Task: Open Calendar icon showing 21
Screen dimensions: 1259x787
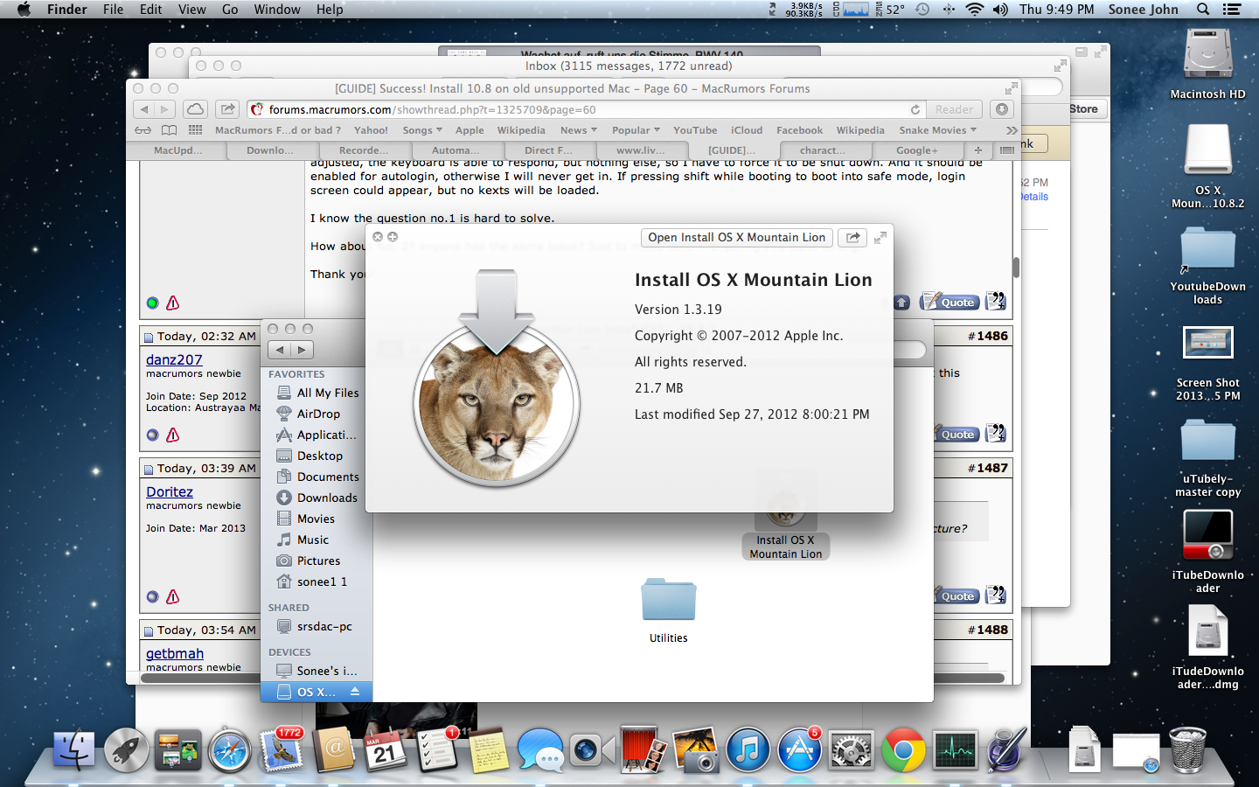Action: click(386, 750)
